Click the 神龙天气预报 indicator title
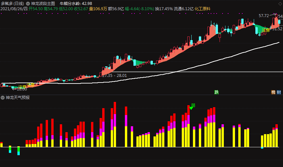The height and width of the screenshot is (167, 283). 18,98
